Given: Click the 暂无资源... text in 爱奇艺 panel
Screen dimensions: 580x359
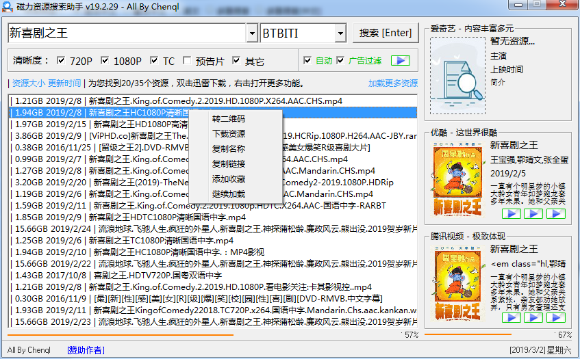Looking at the screenshot, I should (513, 41).
